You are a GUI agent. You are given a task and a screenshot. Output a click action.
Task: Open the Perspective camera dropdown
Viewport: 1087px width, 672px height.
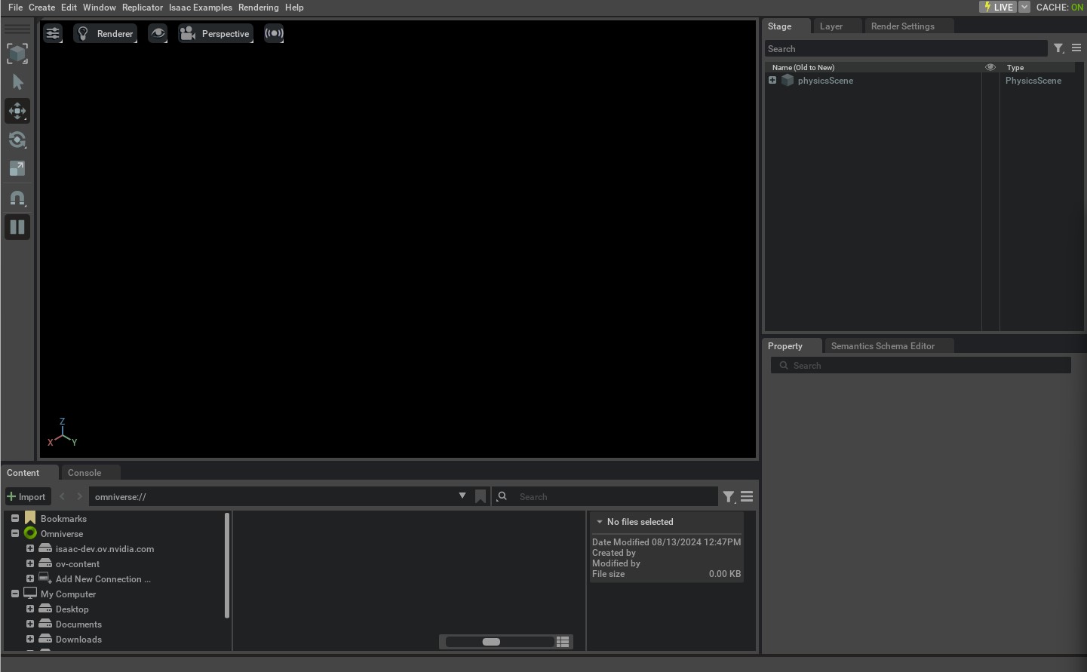(x=216, y=33)
